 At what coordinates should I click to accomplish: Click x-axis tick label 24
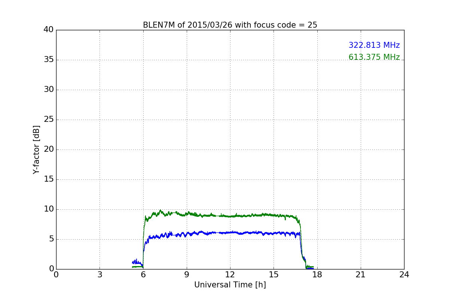point(404,275)
